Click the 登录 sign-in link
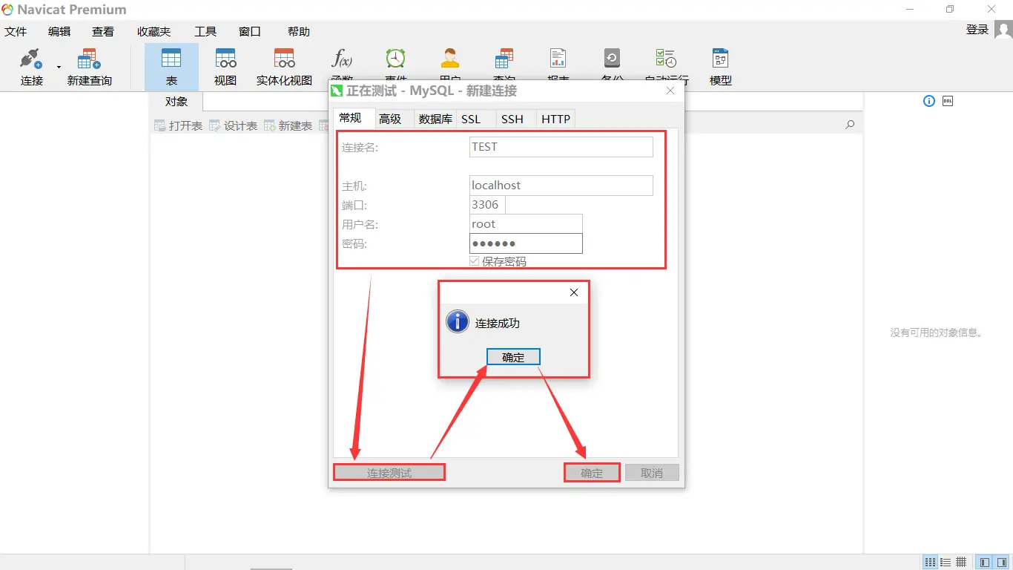 pos(977,30)
